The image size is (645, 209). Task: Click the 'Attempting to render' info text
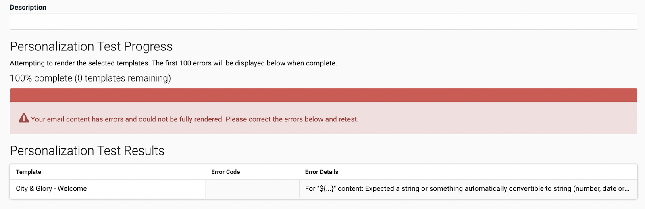pyautogui.click(x=173, y=63)
